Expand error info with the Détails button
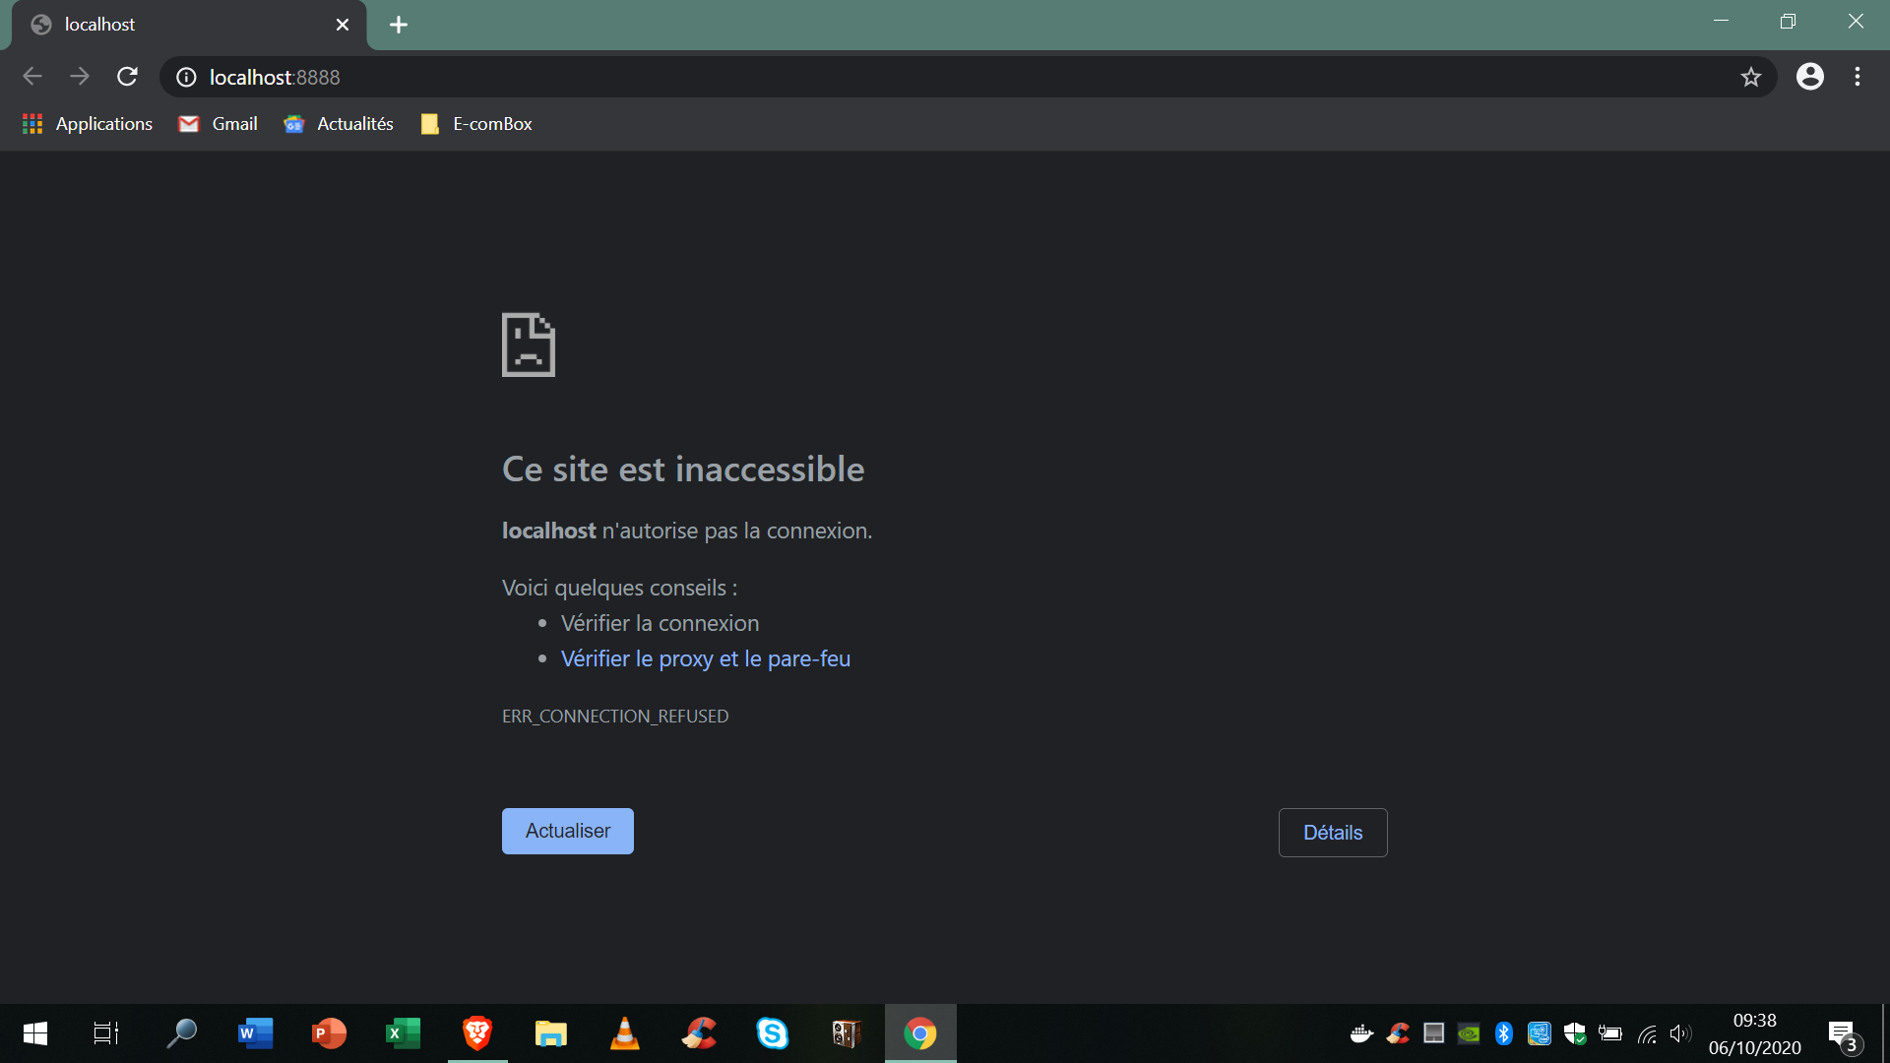This screenshot has width=1890, height=1063. pos(1332,833)
